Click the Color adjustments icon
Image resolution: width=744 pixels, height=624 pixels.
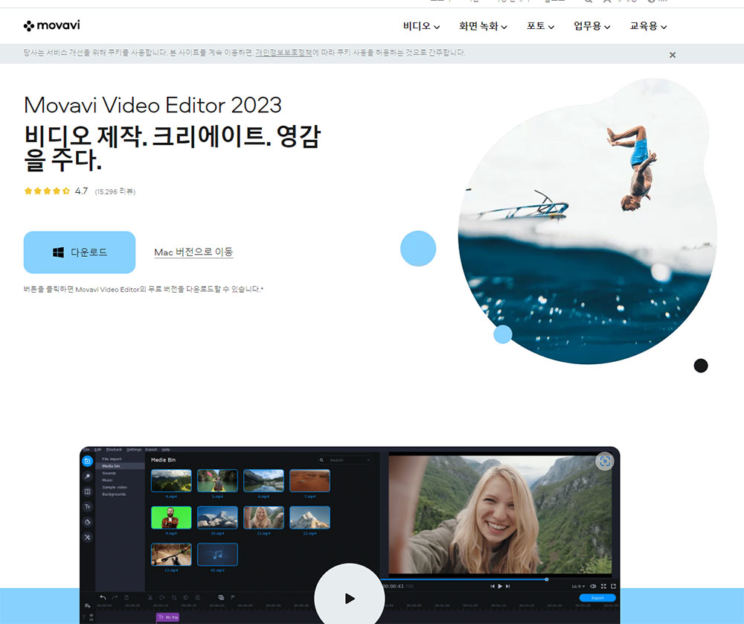186,597
